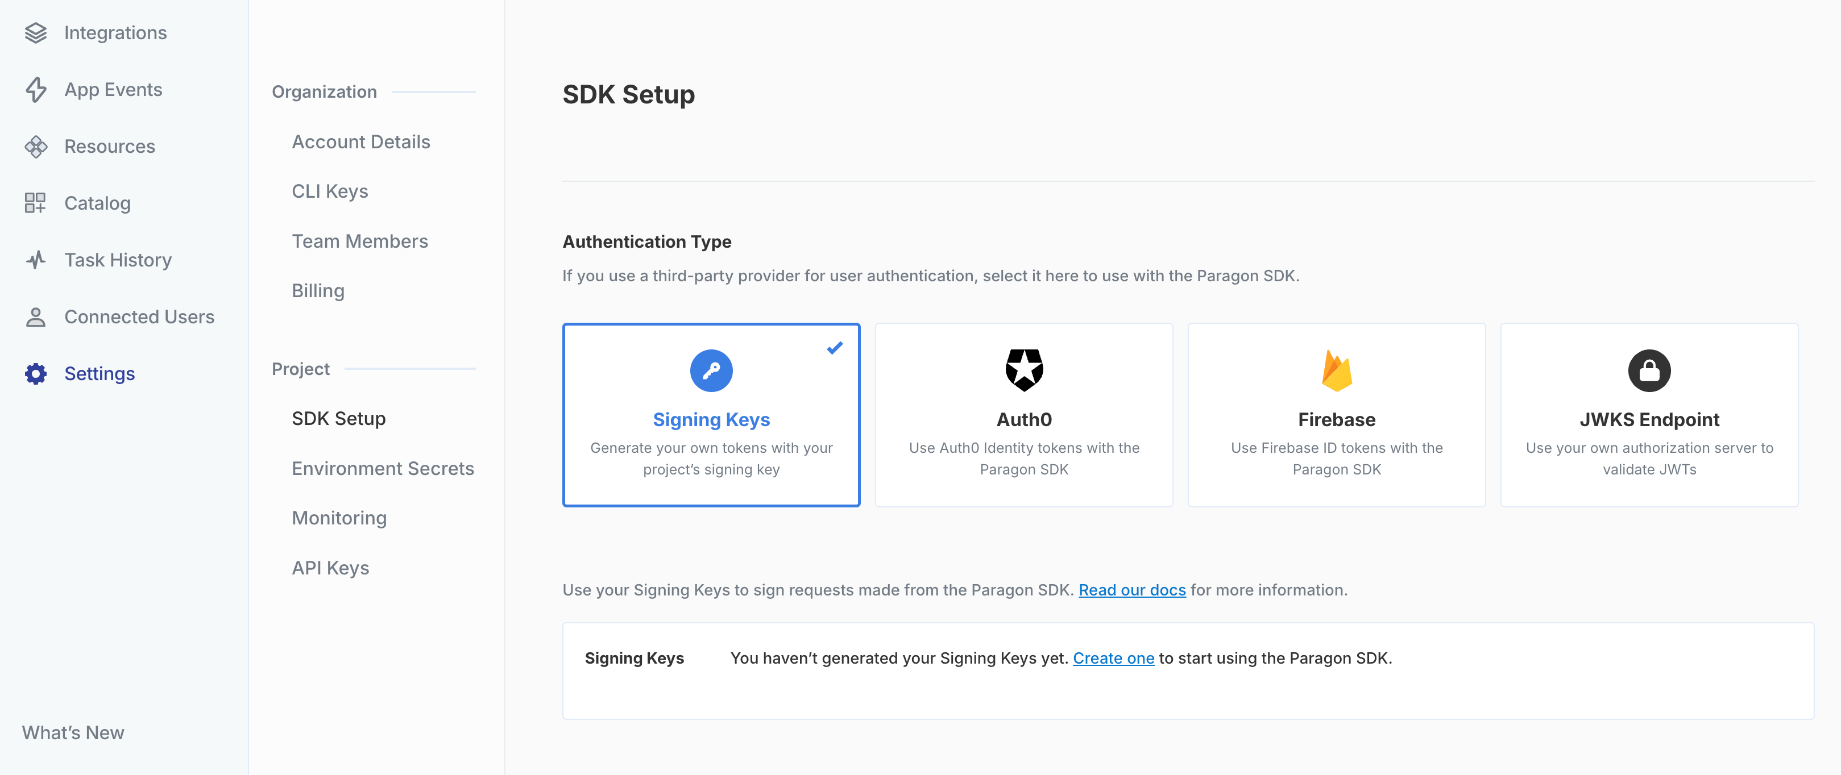
Task: Go to App Events section
Action: (113, 90)
